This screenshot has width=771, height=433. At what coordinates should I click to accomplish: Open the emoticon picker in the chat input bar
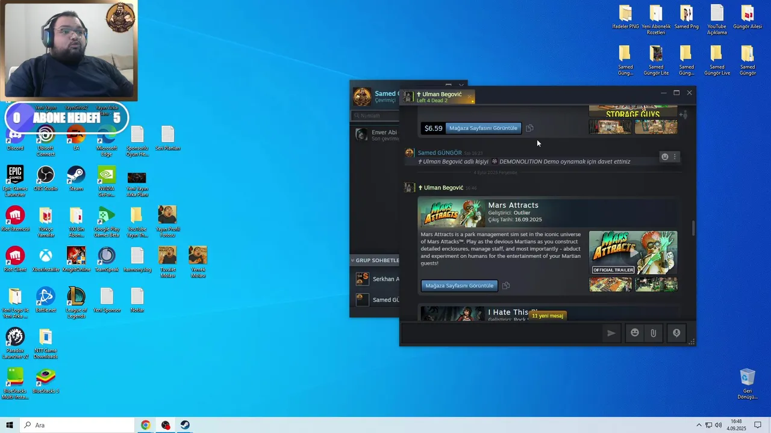635,333
